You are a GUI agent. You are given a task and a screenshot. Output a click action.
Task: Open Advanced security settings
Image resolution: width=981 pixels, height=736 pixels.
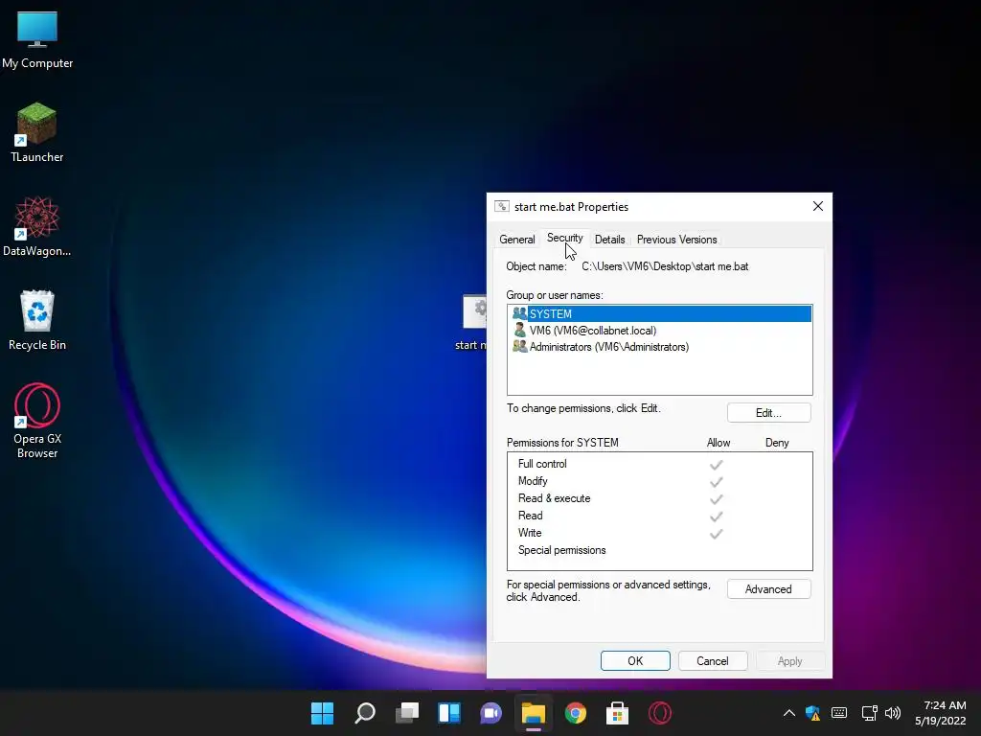pyautogui.click(x=769, y=589)
